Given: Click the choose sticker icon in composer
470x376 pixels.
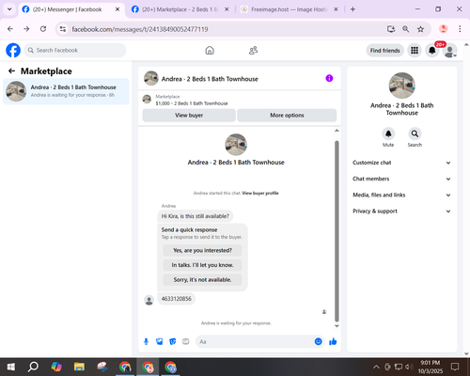Looking at the screenshot, I should (x=173, y=341).
